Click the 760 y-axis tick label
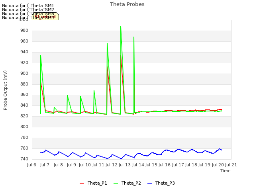255x191 pixels. click(24, 148)
